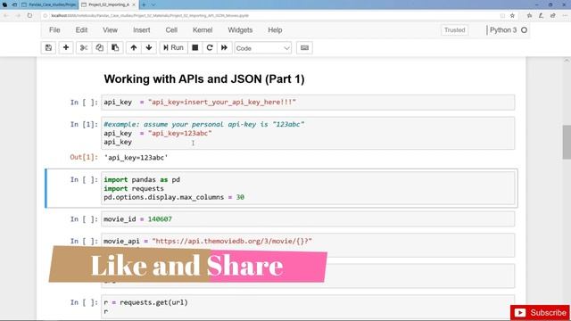Screen dimensions: 571x321
Task: Open the cell type Code dropdown
Action: pyautogui.click(x=262, y=48)
